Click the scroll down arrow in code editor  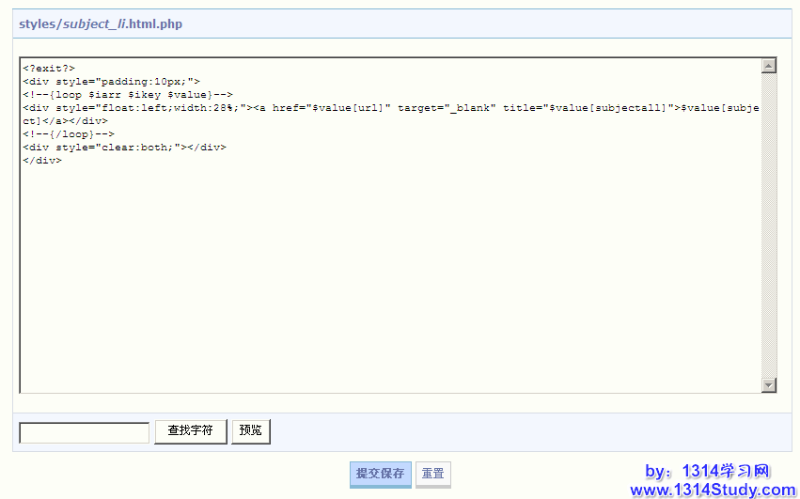point(769,385)
